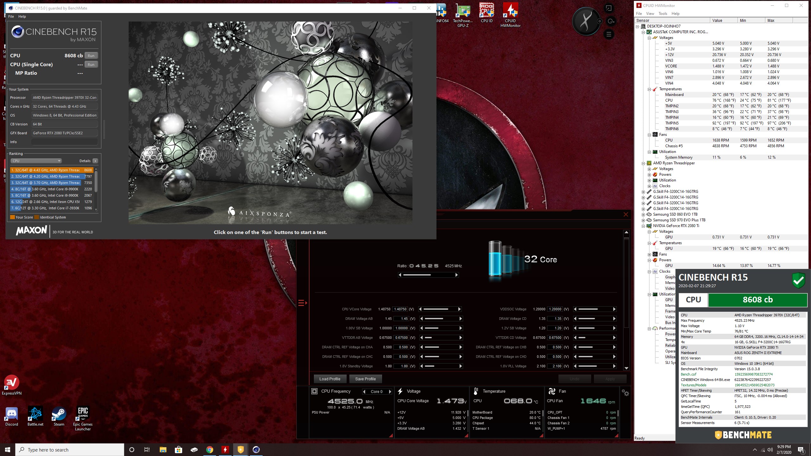The width and height of the screenshot is (811, 456).
Task: Expand the AMD Ryzen Threadripper Clocks node
Action: click(x=649, y=186)
